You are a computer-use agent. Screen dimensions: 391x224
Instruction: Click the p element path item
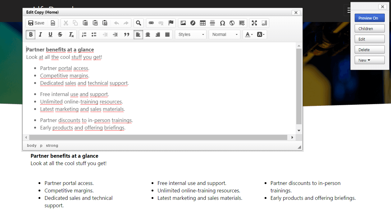coord(41,146)
